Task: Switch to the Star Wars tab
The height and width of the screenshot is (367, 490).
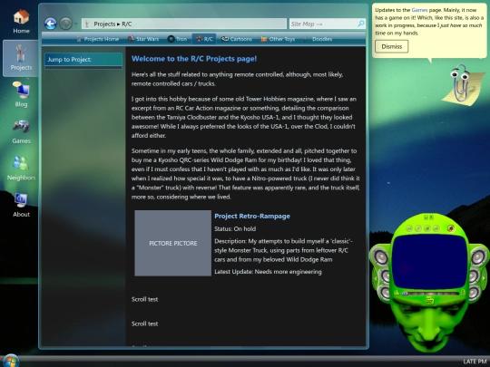Action: tap(143, 39)
